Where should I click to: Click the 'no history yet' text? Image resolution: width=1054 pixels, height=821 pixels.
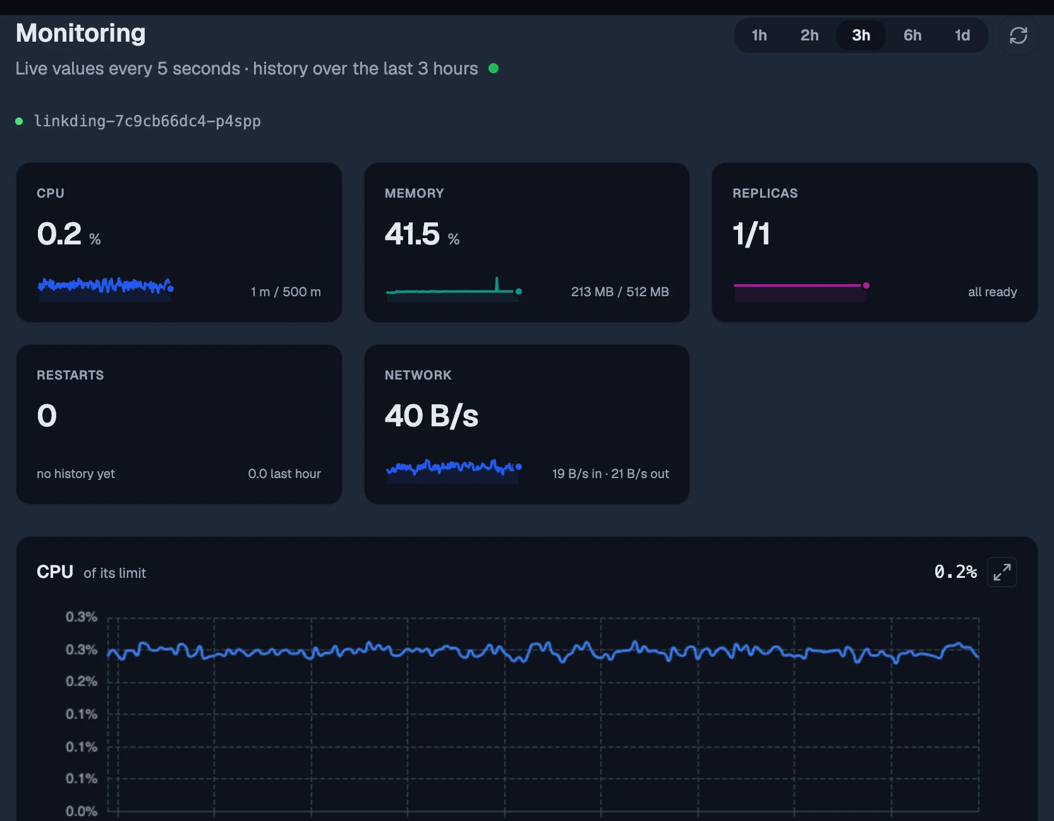point(76,474)
